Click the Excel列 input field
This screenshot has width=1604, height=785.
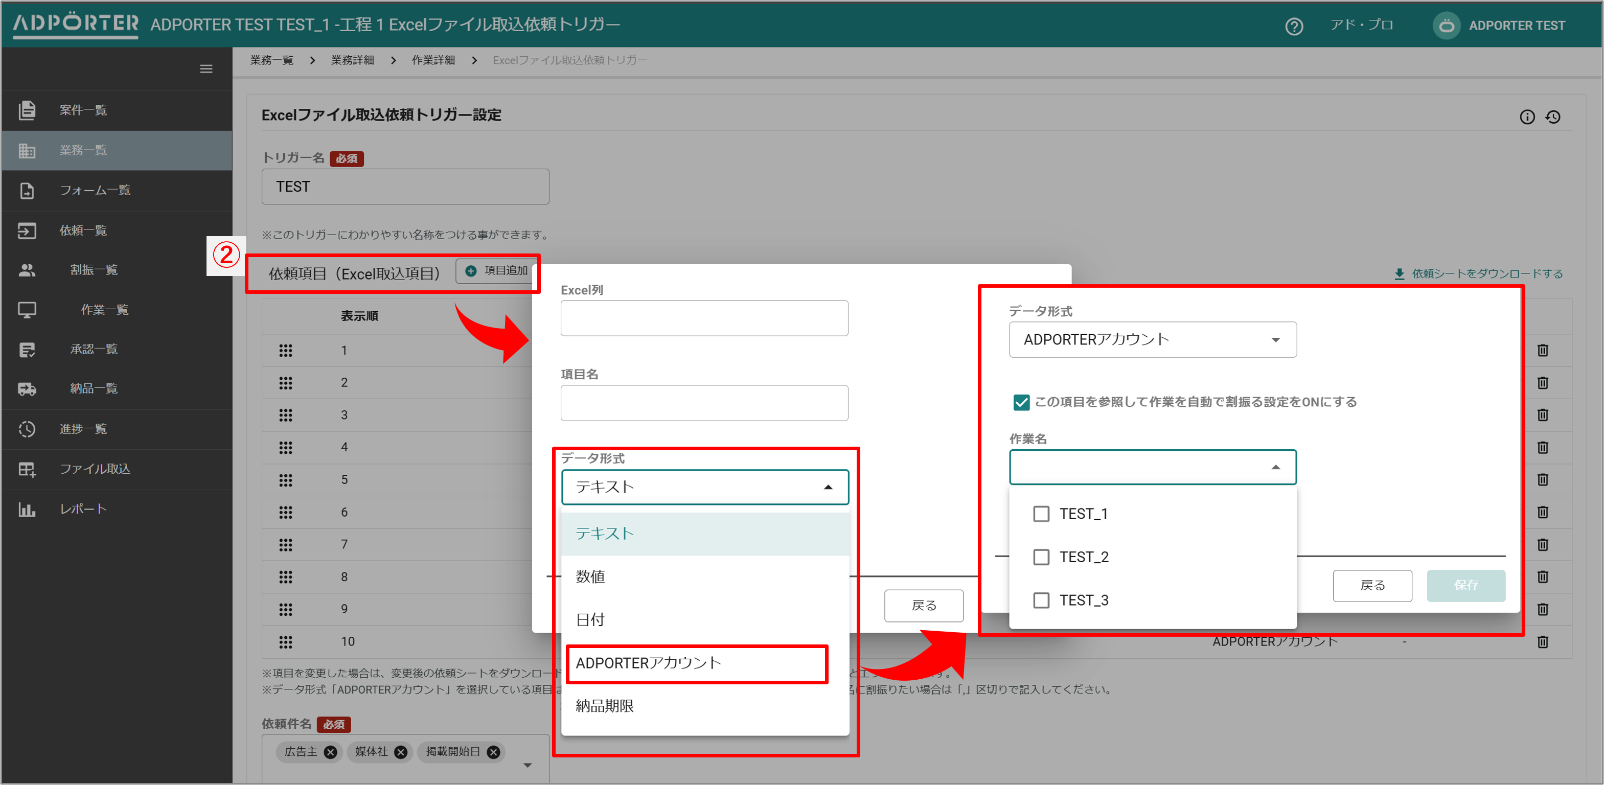[x=704, y=319]
